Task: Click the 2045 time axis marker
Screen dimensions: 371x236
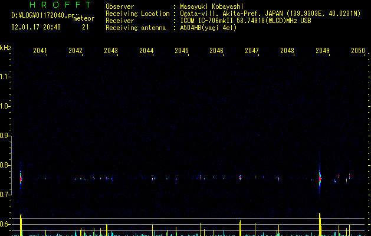Action: point(182,51)
